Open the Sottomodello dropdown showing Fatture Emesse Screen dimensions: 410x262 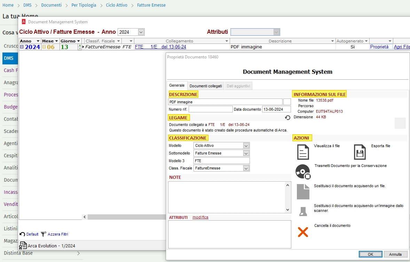tap(246, 153)
